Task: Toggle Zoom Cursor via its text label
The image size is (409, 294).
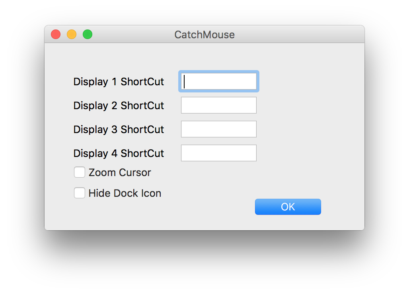Action: tap(120, 172)
